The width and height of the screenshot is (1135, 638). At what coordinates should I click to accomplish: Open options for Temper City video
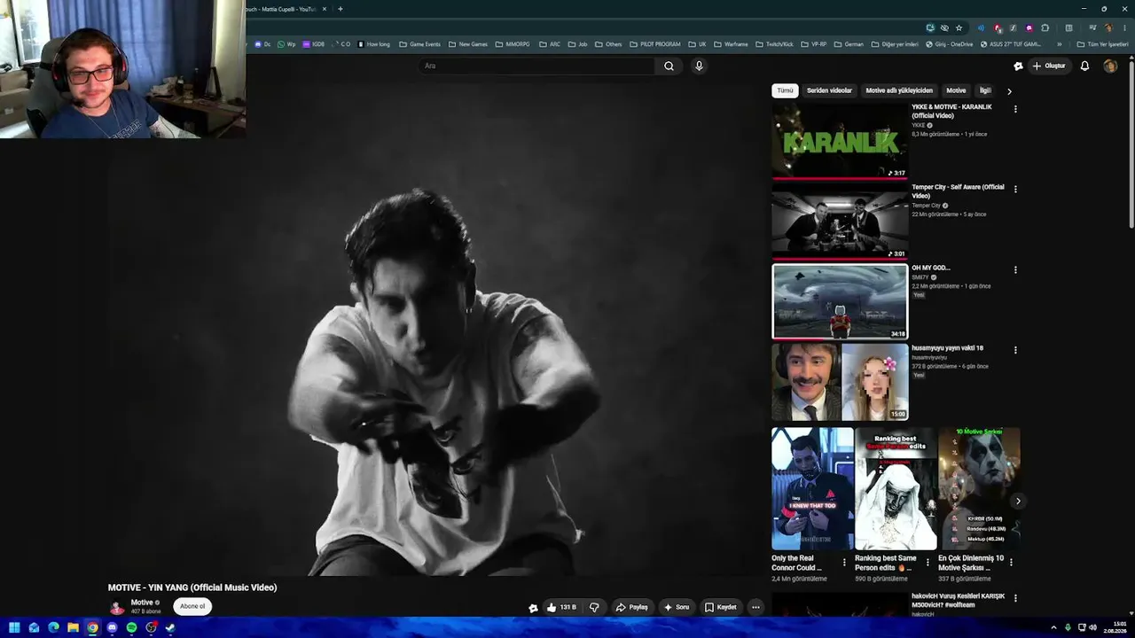[x=1015, y=189]
